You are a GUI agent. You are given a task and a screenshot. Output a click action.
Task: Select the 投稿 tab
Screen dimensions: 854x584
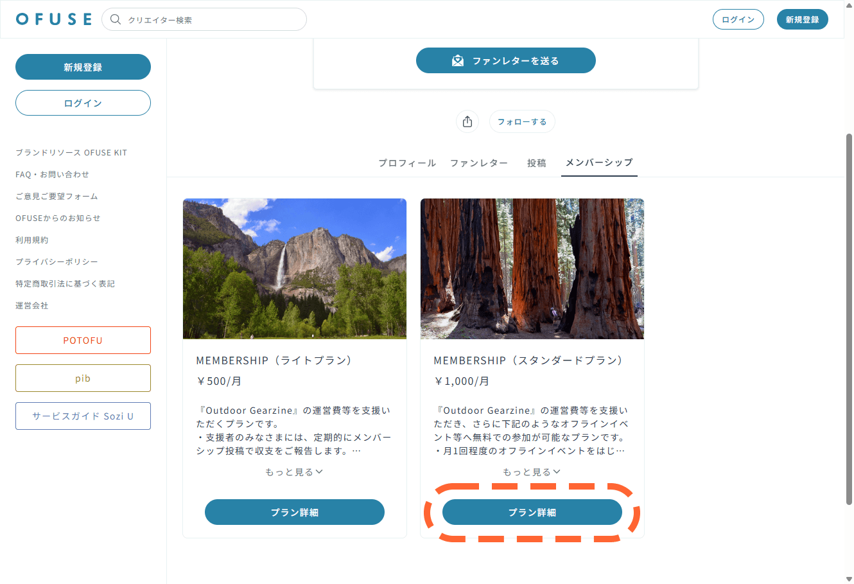tap(537, 163)
